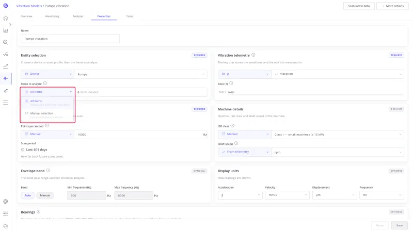Go to Vibration Models breadcrumb link
Screen dimensions: 413x232
point(29,6)
